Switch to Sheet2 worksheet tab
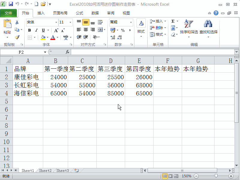 tap(45, 170)
